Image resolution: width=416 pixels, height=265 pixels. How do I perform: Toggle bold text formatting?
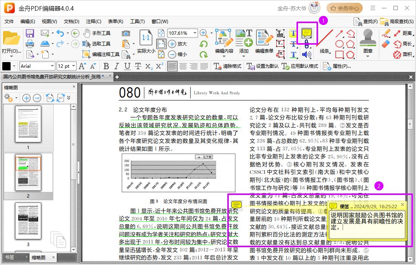pos(106,66)
